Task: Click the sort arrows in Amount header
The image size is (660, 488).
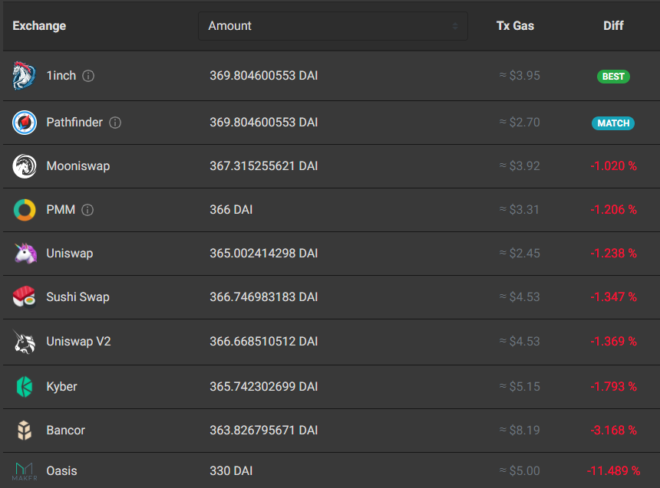Action: 454,26
